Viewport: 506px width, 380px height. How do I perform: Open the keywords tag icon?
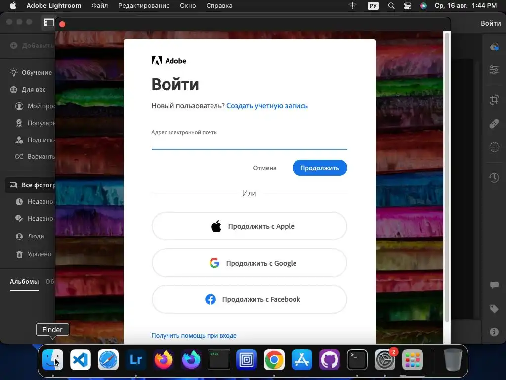(x=494, y=309)
